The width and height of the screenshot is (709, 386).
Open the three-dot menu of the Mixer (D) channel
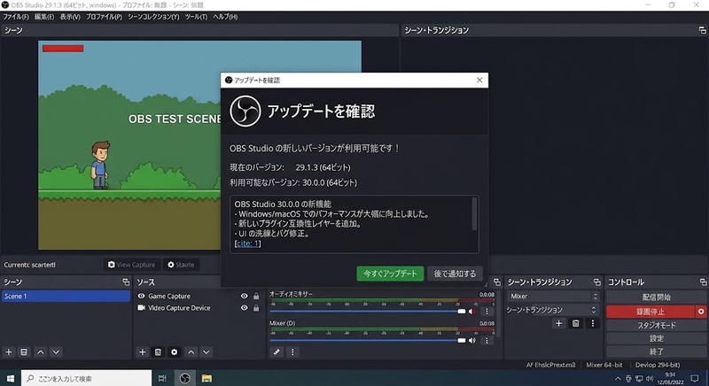[x=487, y=340]
